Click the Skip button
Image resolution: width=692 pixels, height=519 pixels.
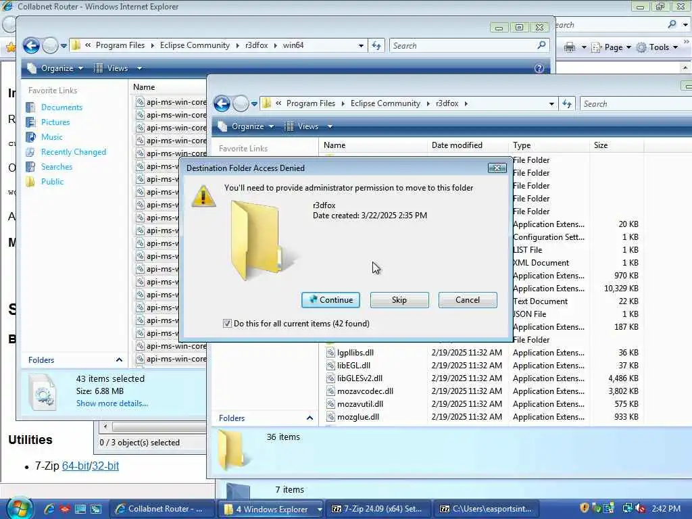[399, 300]
